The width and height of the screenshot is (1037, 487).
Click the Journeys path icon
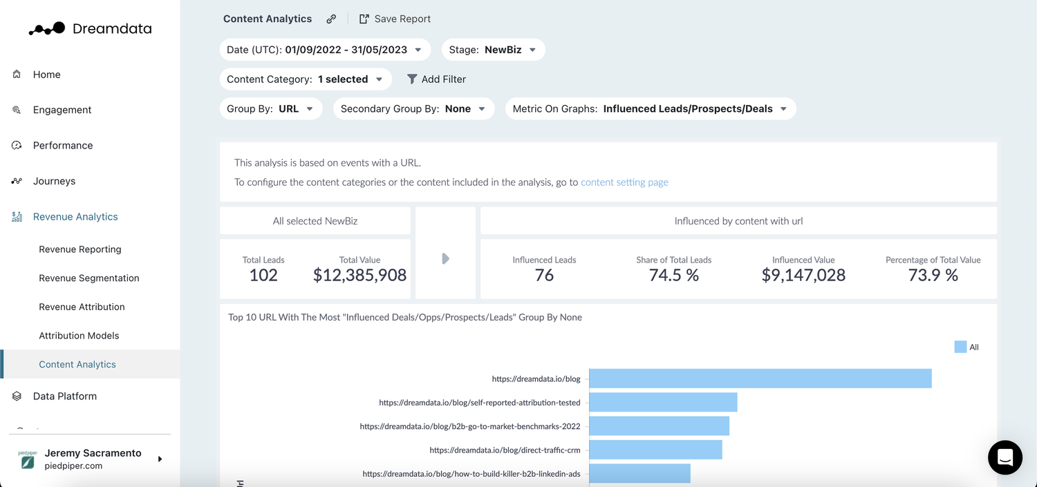[17, 181]
